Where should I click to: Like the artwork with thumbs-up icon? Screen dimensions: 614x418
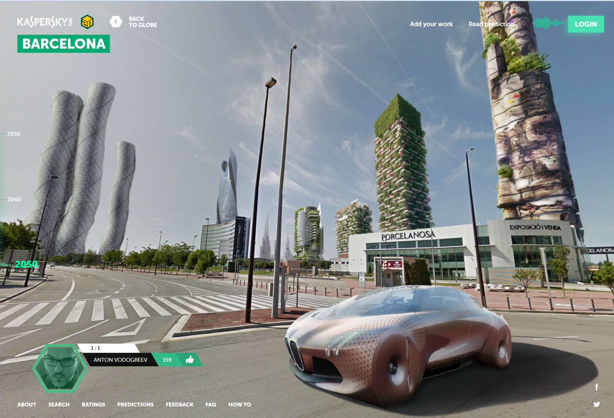[x=190, y=360]
